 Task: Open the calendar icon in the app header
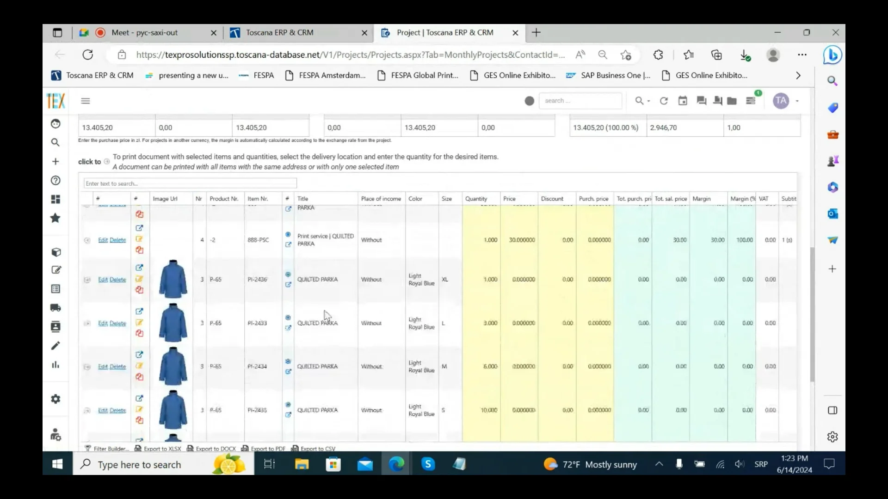683,101
